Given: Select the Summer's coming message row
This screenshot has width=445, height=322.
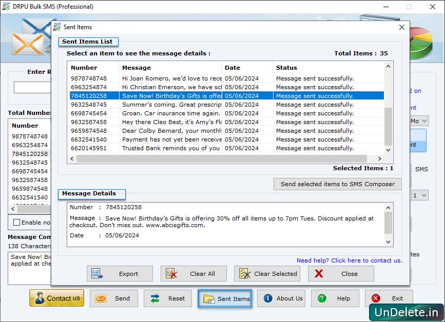Looking at the screenshot, I should point(227,105).
